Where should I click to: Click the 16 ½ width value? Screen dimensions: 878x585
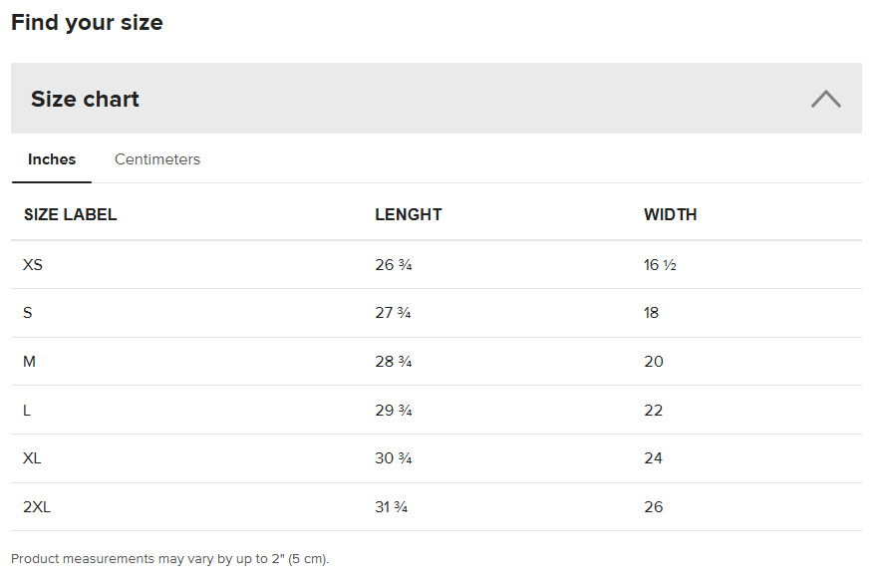coord(660,265)
